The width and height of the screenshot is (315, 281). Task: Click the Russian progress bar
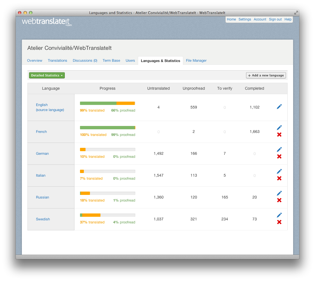point(108,193)
